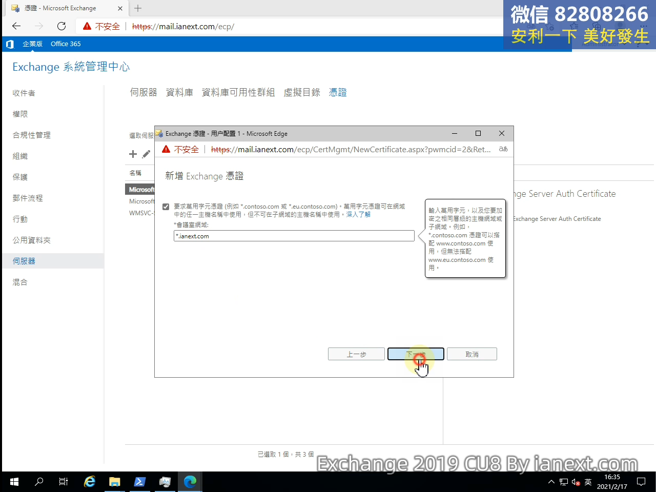Close the new certificate popup window

click(502, 133)
